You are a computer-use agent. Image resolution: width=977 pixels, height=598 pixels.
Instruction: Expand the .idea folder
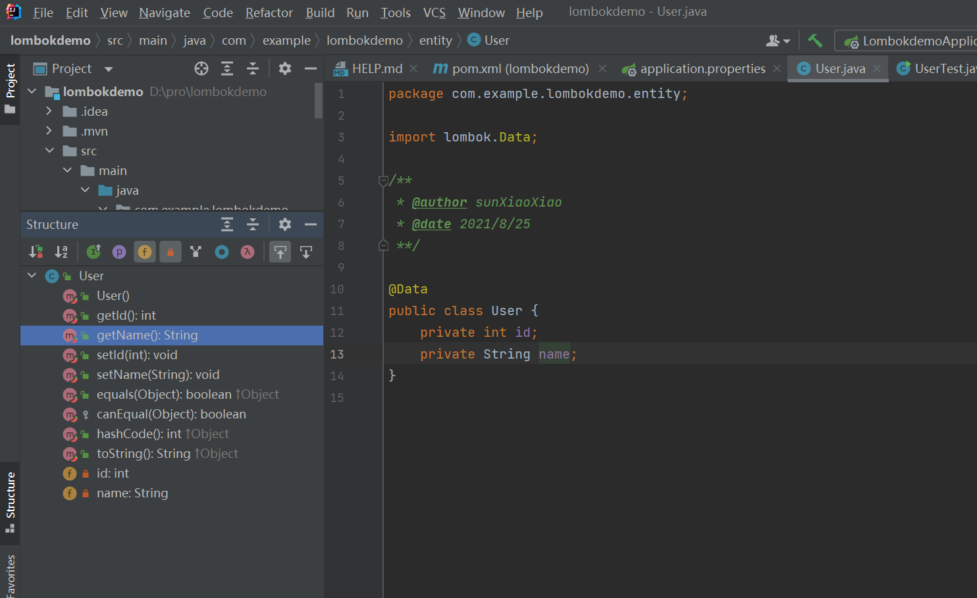coord(49,111)
